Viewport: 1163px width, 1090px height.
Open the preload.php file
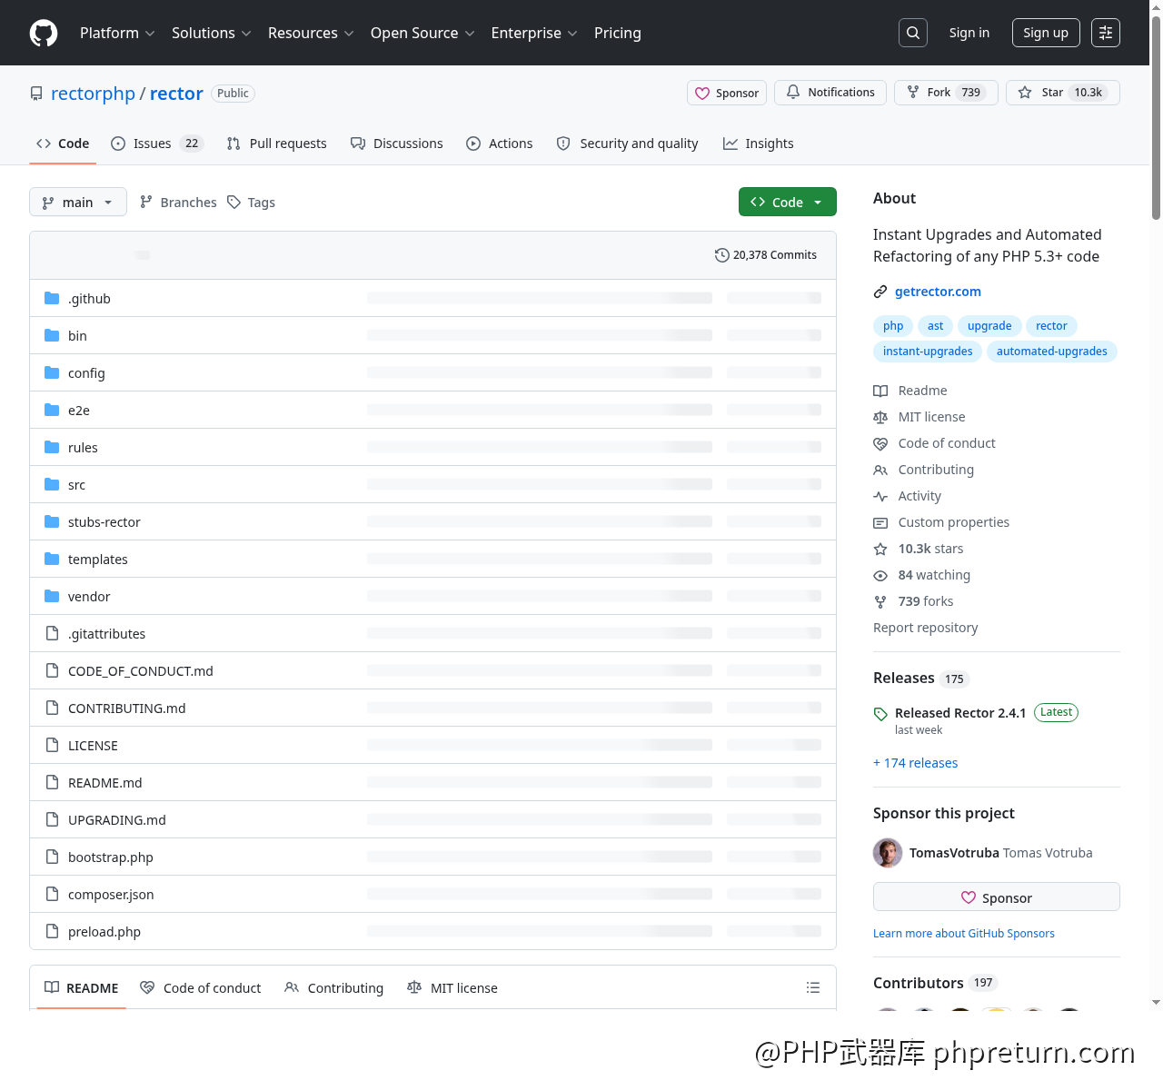[104, 932]
